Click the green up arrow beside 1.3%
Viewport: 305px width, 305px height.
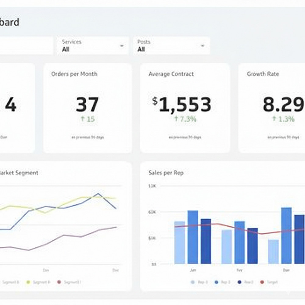point(274,119)
